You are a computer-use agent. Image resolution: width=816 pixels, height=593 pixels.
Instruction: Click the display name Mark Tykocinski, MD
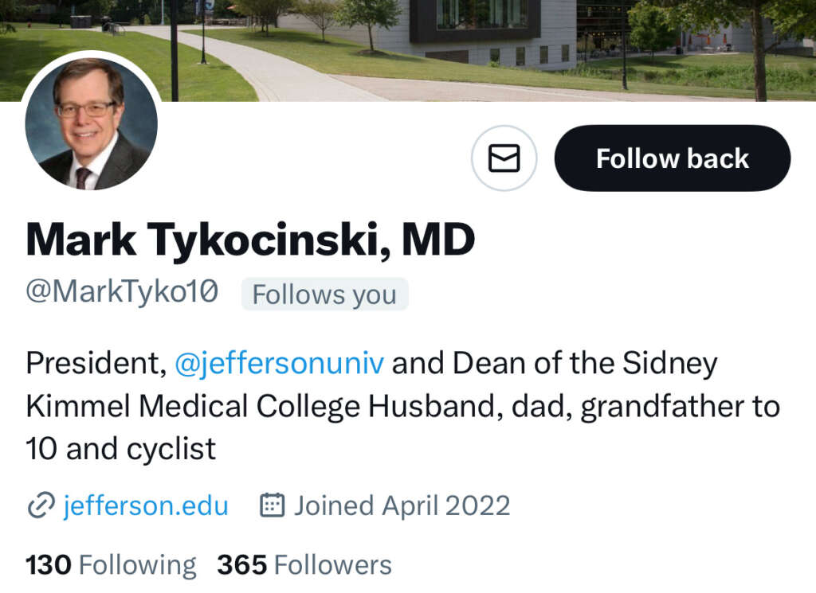(x=250, y=240)
